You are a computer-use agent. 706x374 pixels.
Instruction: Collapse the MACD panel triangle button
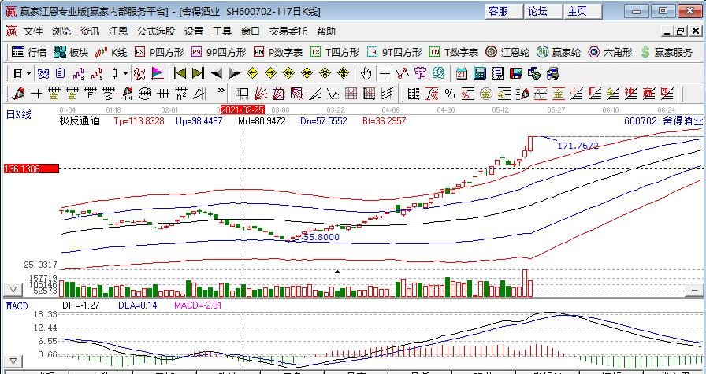pos(13,361)
